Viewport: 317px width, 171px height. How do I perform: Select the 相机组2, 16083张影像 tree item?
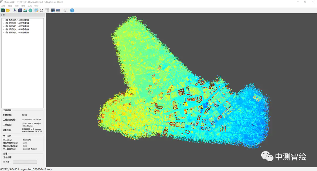click(x=19, y=23)
